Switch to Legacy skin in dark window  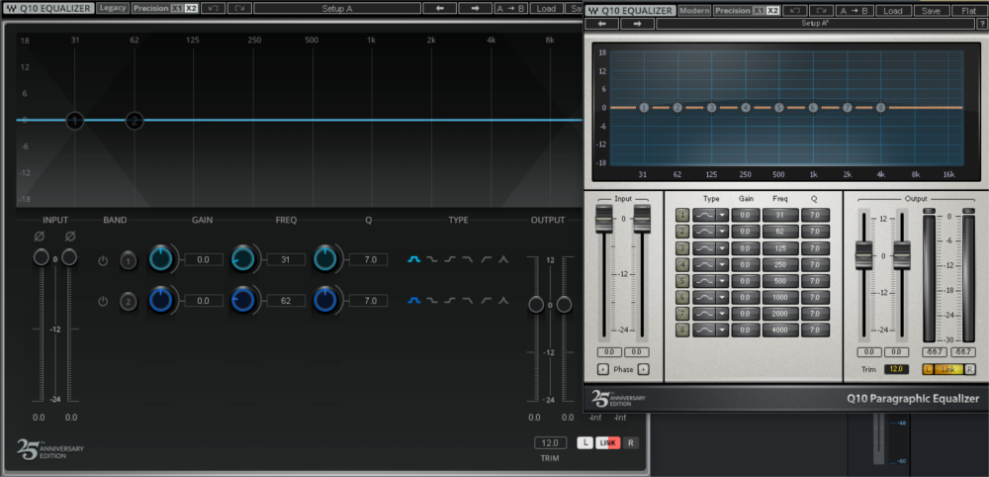coord(113,8)
